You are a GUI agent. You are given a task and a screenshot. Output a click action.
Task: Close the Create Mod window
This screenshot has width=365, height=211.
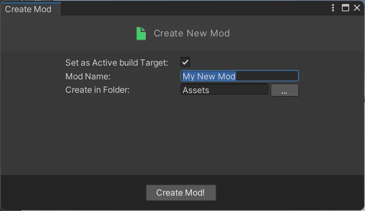pyautogui.click(x=356, y=8)
